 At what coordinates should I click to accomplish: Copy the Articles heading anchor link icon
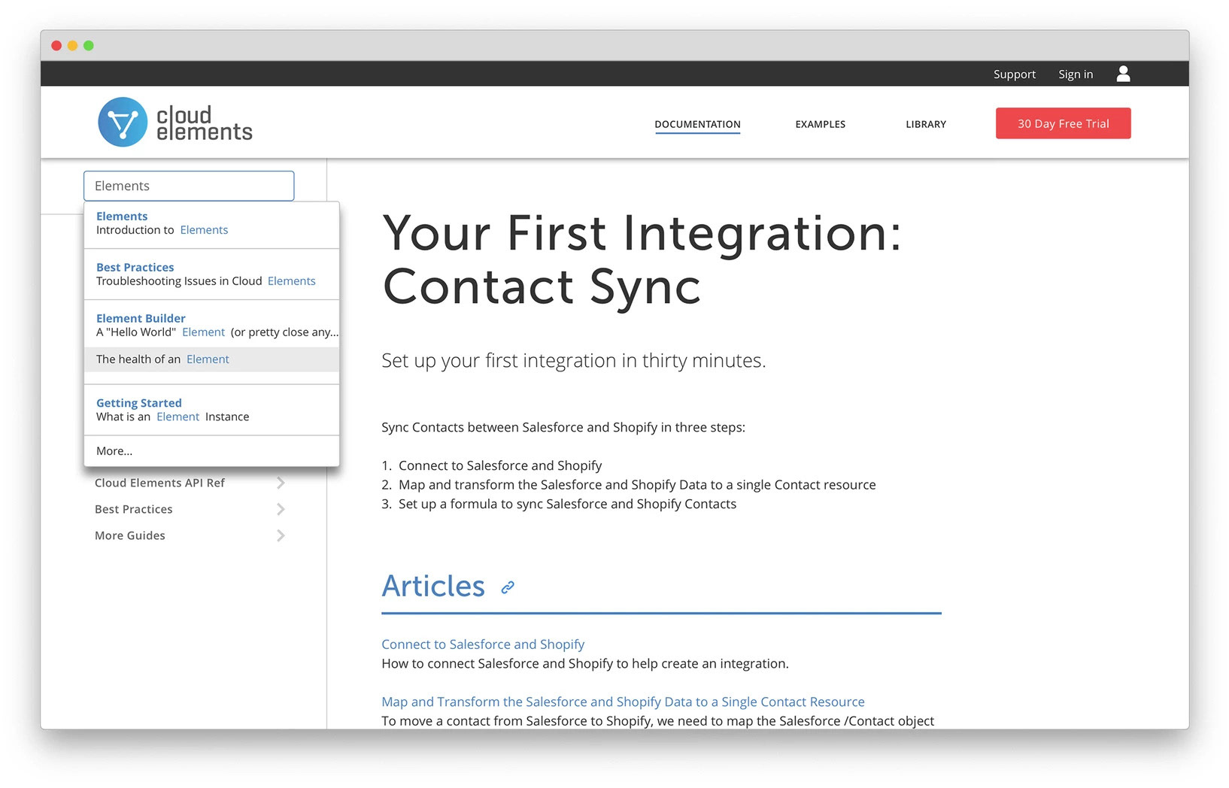point(508,587)
